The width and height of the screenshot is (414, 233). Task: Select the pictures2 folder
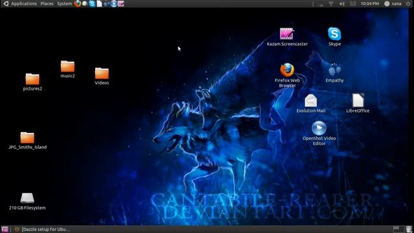point(32,82)
